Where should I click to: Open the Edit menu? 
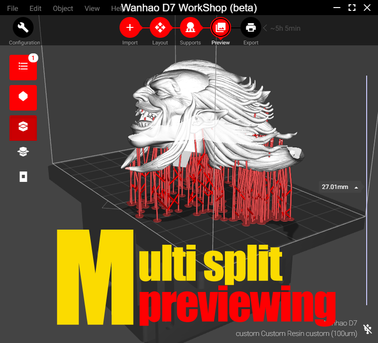(35, 9)
